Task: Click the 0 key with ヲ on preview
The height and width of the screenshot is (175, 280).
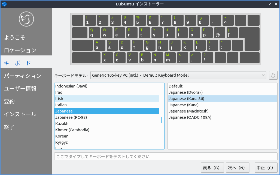Action: [x=203, y=20]
